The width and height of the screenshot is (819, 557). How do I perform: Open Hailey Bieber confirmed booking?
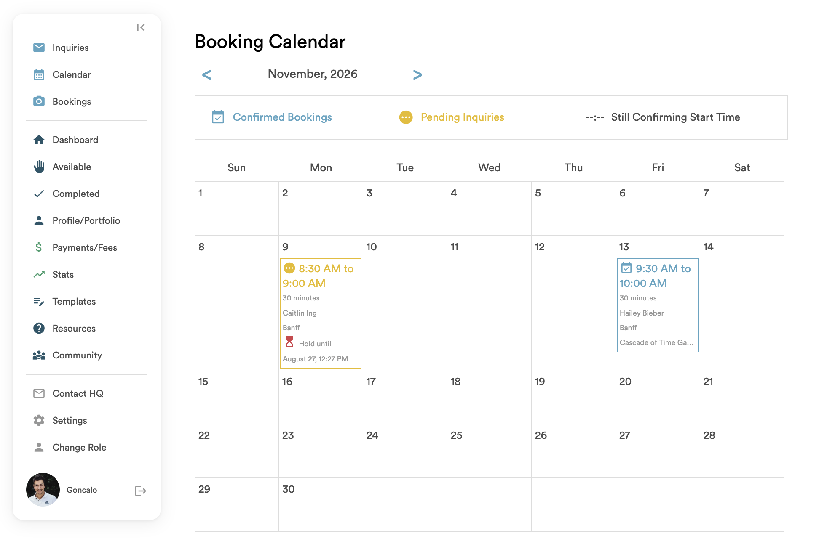[658, 305]
